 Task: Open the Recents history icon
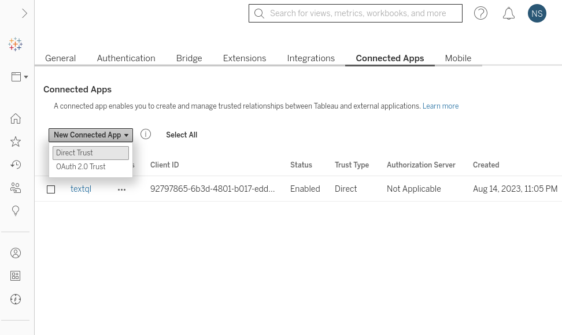tap(16, 165)
